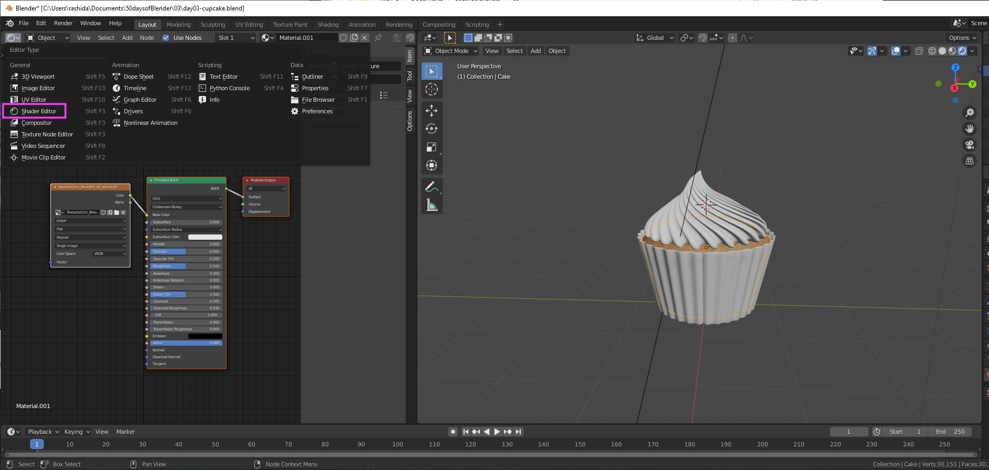Toggle proportional editing button
The height and width of the screenshot is (470, 989).
pos(733,38)
